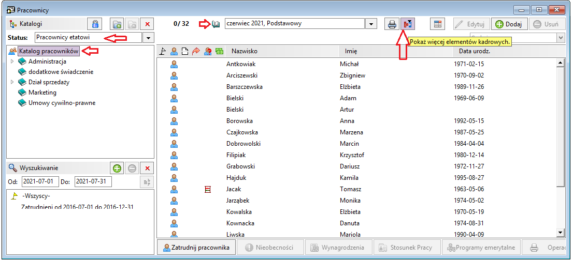Open the period selection dropdown arrow
The height and width of the screenshot is (261, 573).
point(371,24)
